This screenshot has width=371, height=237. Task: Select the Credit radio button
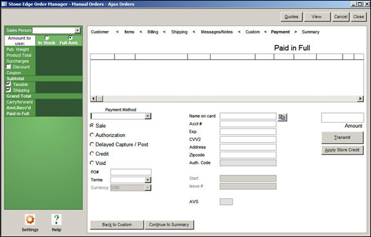click(92, 154)
